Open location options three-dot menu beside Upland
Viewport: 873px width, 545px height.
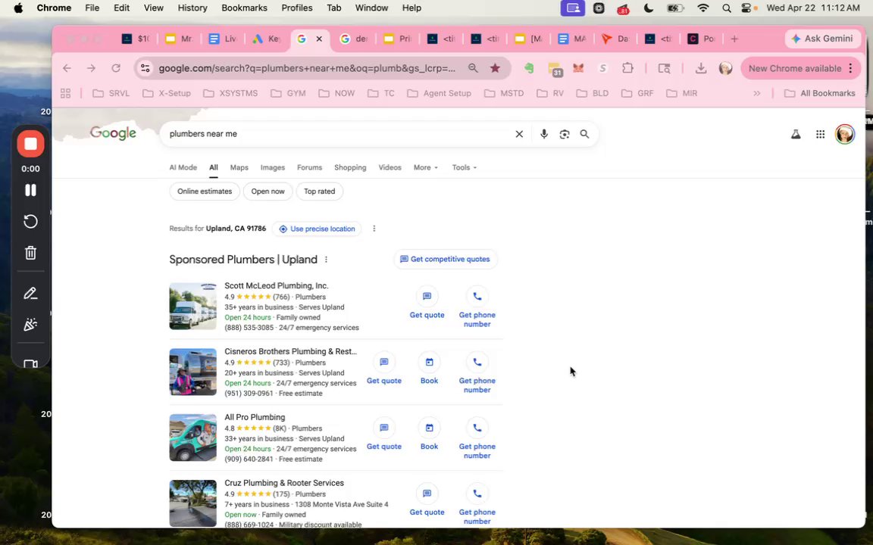click(x=374, y=229)
